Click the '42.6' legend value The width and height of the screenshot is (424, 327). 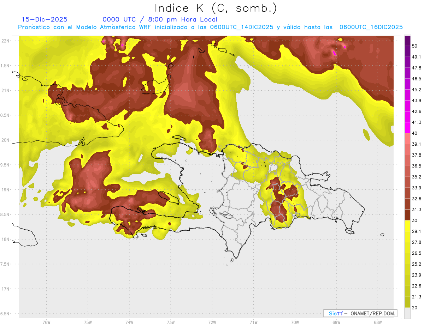point(417,111)
